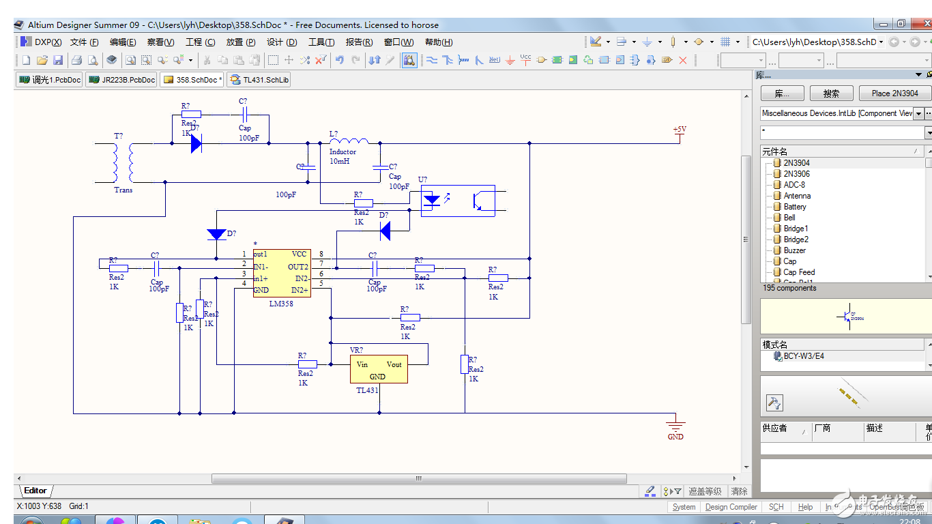Screen dimensions: 932x524
Task: Open the 工具 (T) menu
Action: pos(321,42)
